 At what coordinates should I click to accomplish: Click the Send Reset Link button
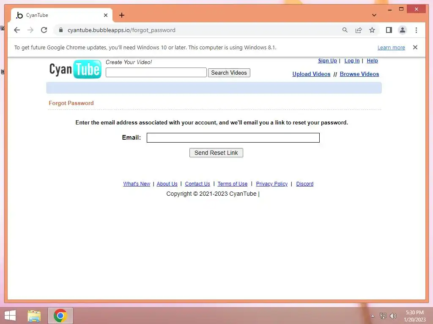coord(216,153)
